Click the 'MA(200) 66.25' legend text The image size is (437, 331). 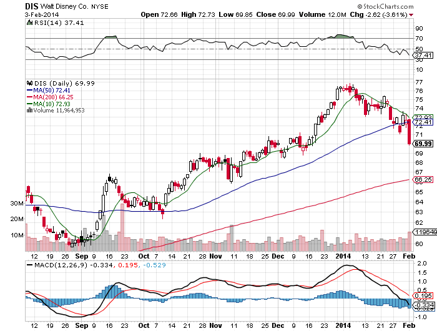coord(53,97)
